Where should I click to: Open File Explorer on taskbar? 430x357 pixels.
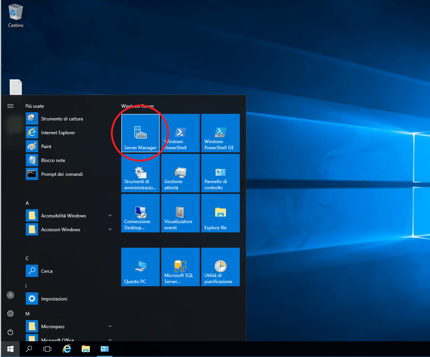coord(86,349)
